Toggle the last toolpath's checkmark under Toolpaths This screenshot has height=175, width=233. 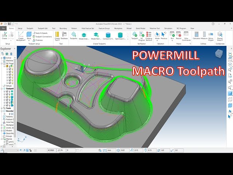[x=7, y=105]
